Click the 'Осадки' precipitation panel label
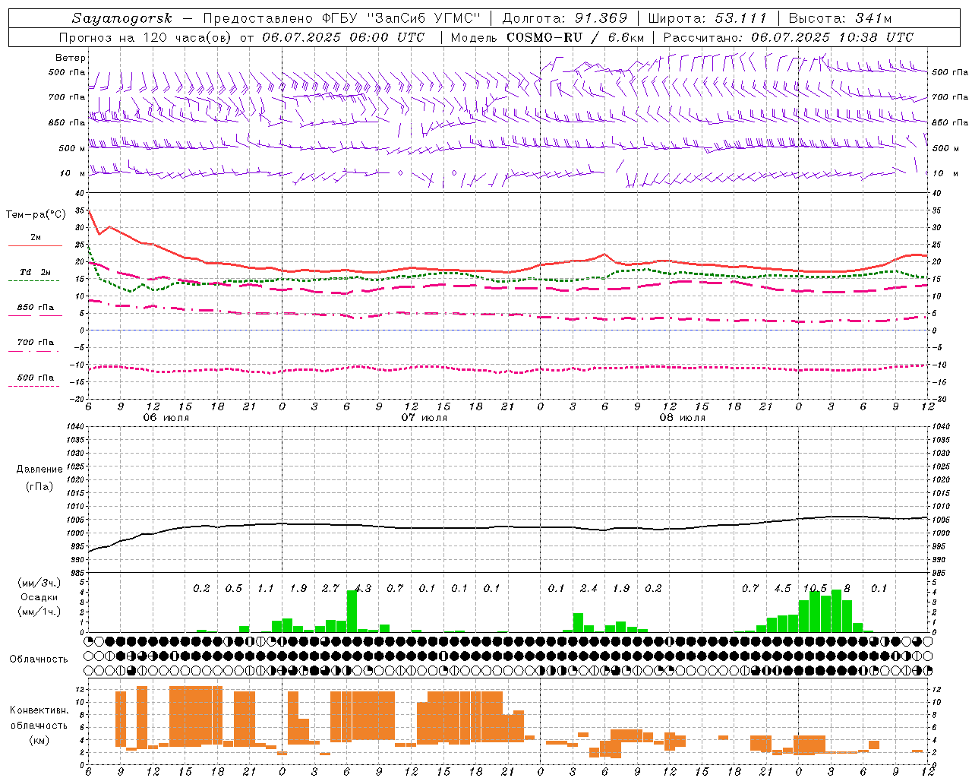Image resolution: width=972 pixels, height=778 pixels. pyautogui.click(x=39, y=597)
